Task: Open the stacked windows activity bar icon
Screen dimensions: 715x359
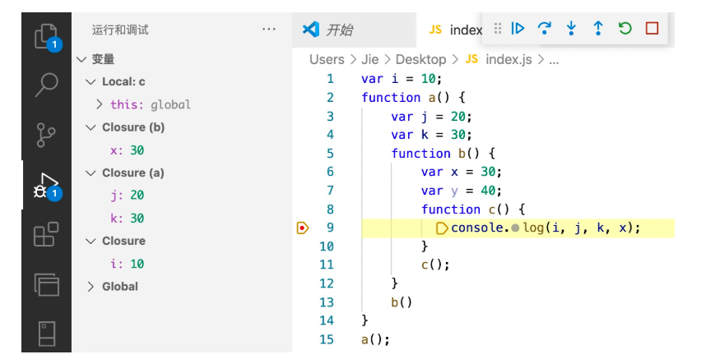Action: point(46,285)
